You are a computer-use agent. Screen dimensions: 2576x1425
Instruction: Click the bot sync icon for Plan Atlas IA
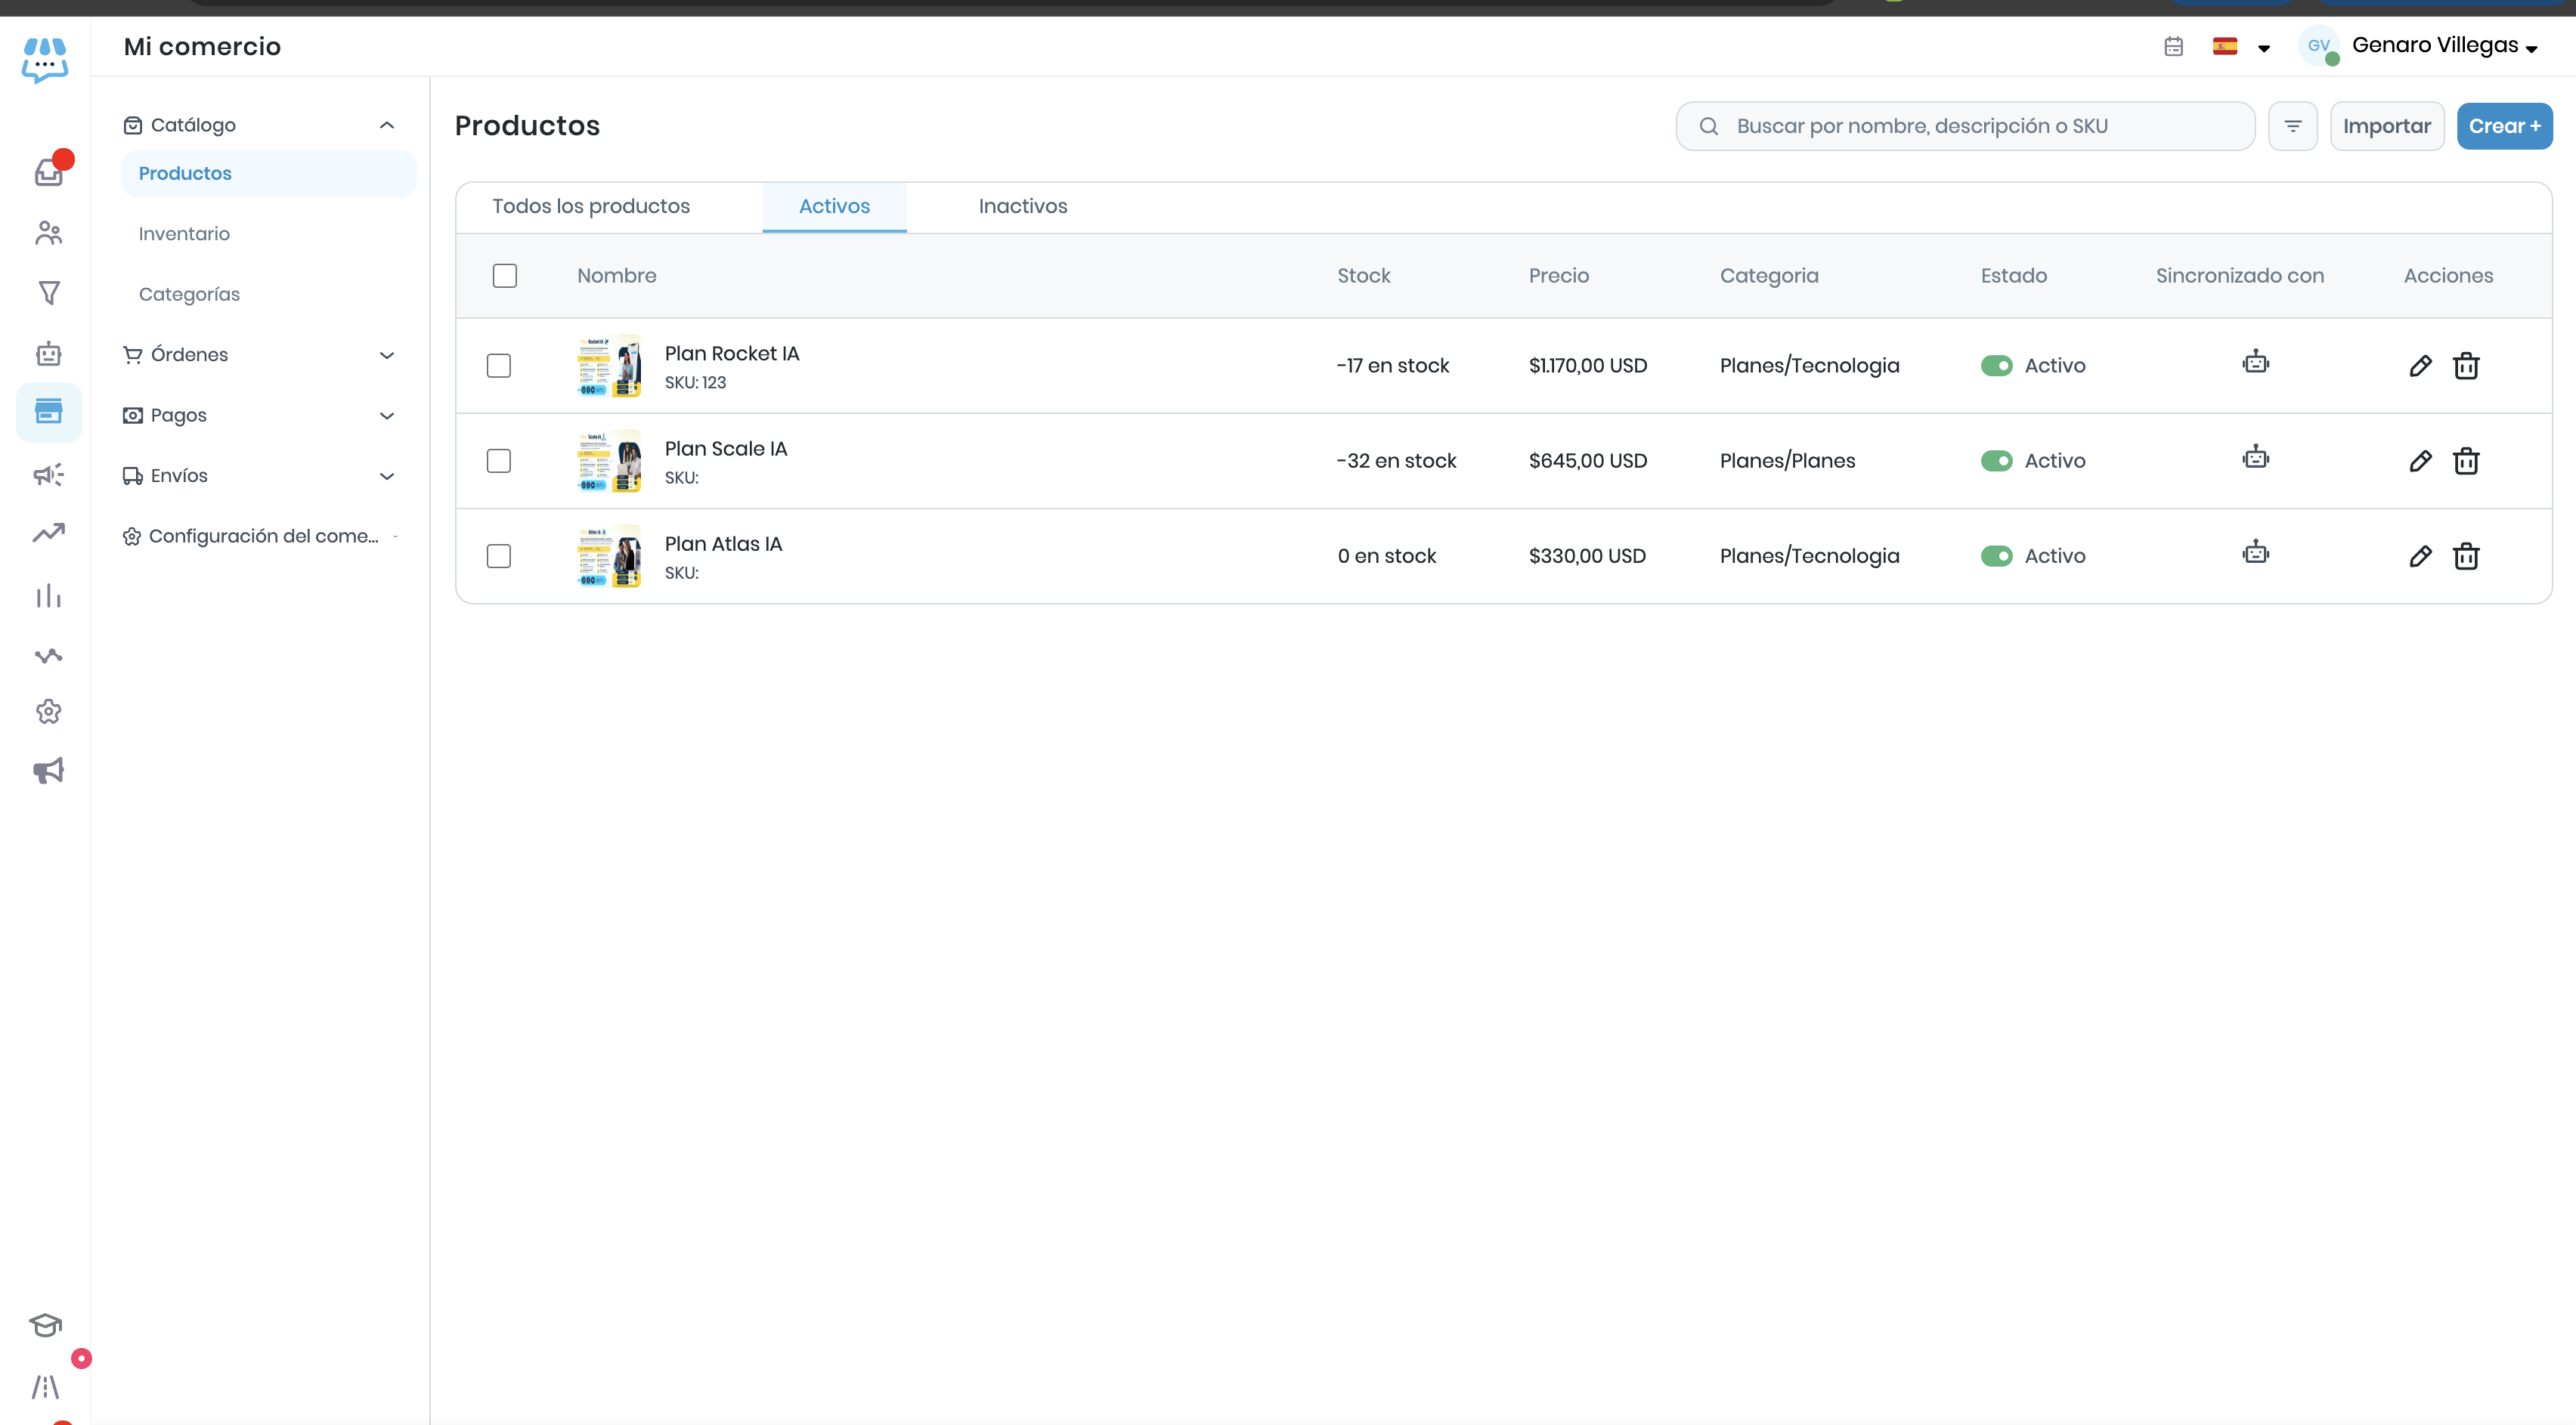pos(2255,552)
